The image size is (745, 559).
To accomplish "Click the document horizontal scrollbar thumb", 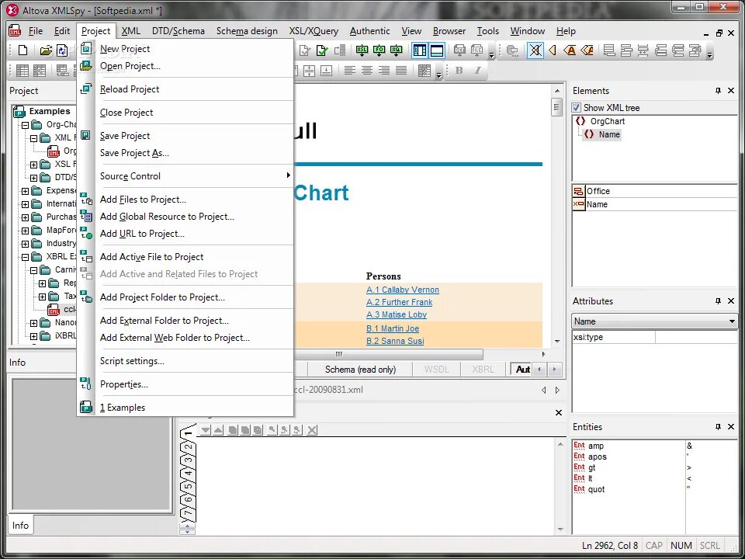I will tap(388, 354).
